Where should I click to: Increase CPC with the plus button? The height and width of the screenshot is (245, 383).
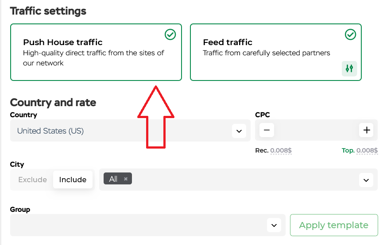tap(366, 130)
